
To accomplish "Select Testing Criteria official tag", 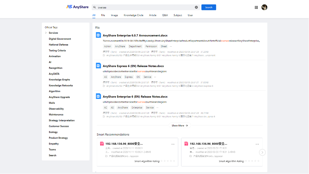I will (57, 51).
